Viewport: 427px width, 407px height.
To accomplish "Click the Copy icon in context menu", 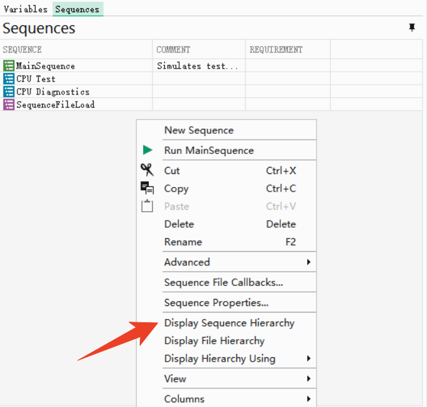I will coord(147,188).
